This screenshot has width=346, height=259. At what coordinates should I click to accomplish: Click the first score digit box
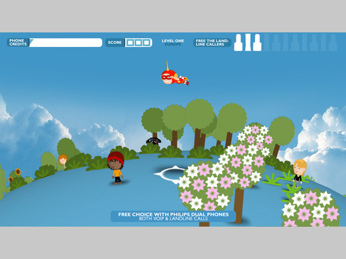point(130,43)
